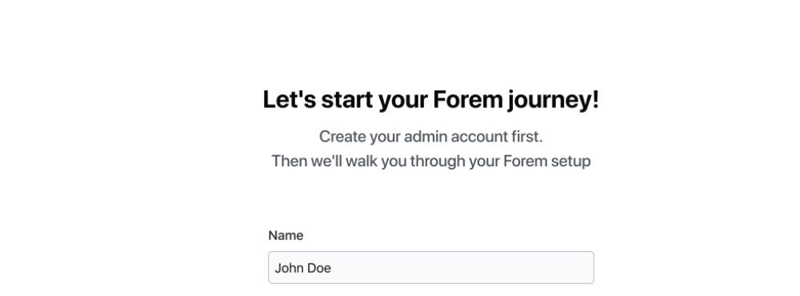Click the "John Doe" text in the field
The width and height of the screenshot is (800, 296).
coord(303,268)
